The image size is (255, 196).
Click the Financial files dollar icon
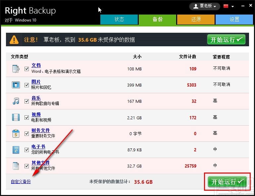coord(16,134)
